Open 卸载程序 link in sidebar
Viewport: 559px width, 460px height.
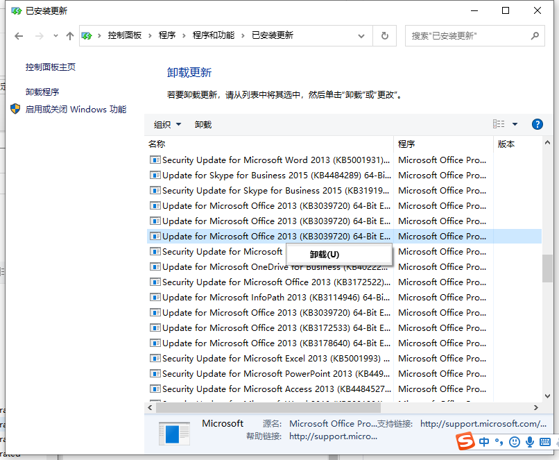(x=42, y=92)
